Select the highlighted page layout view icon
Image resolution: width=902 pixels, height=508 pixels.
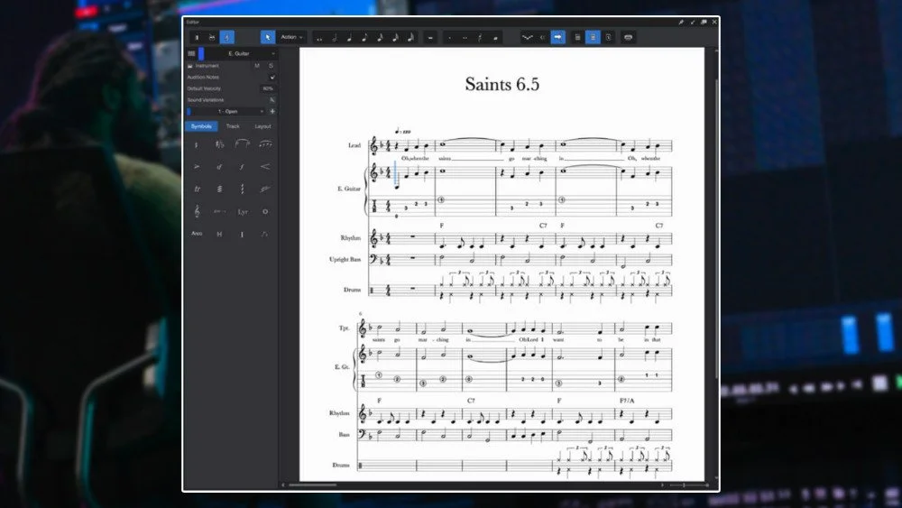click(x=594, y=37)
